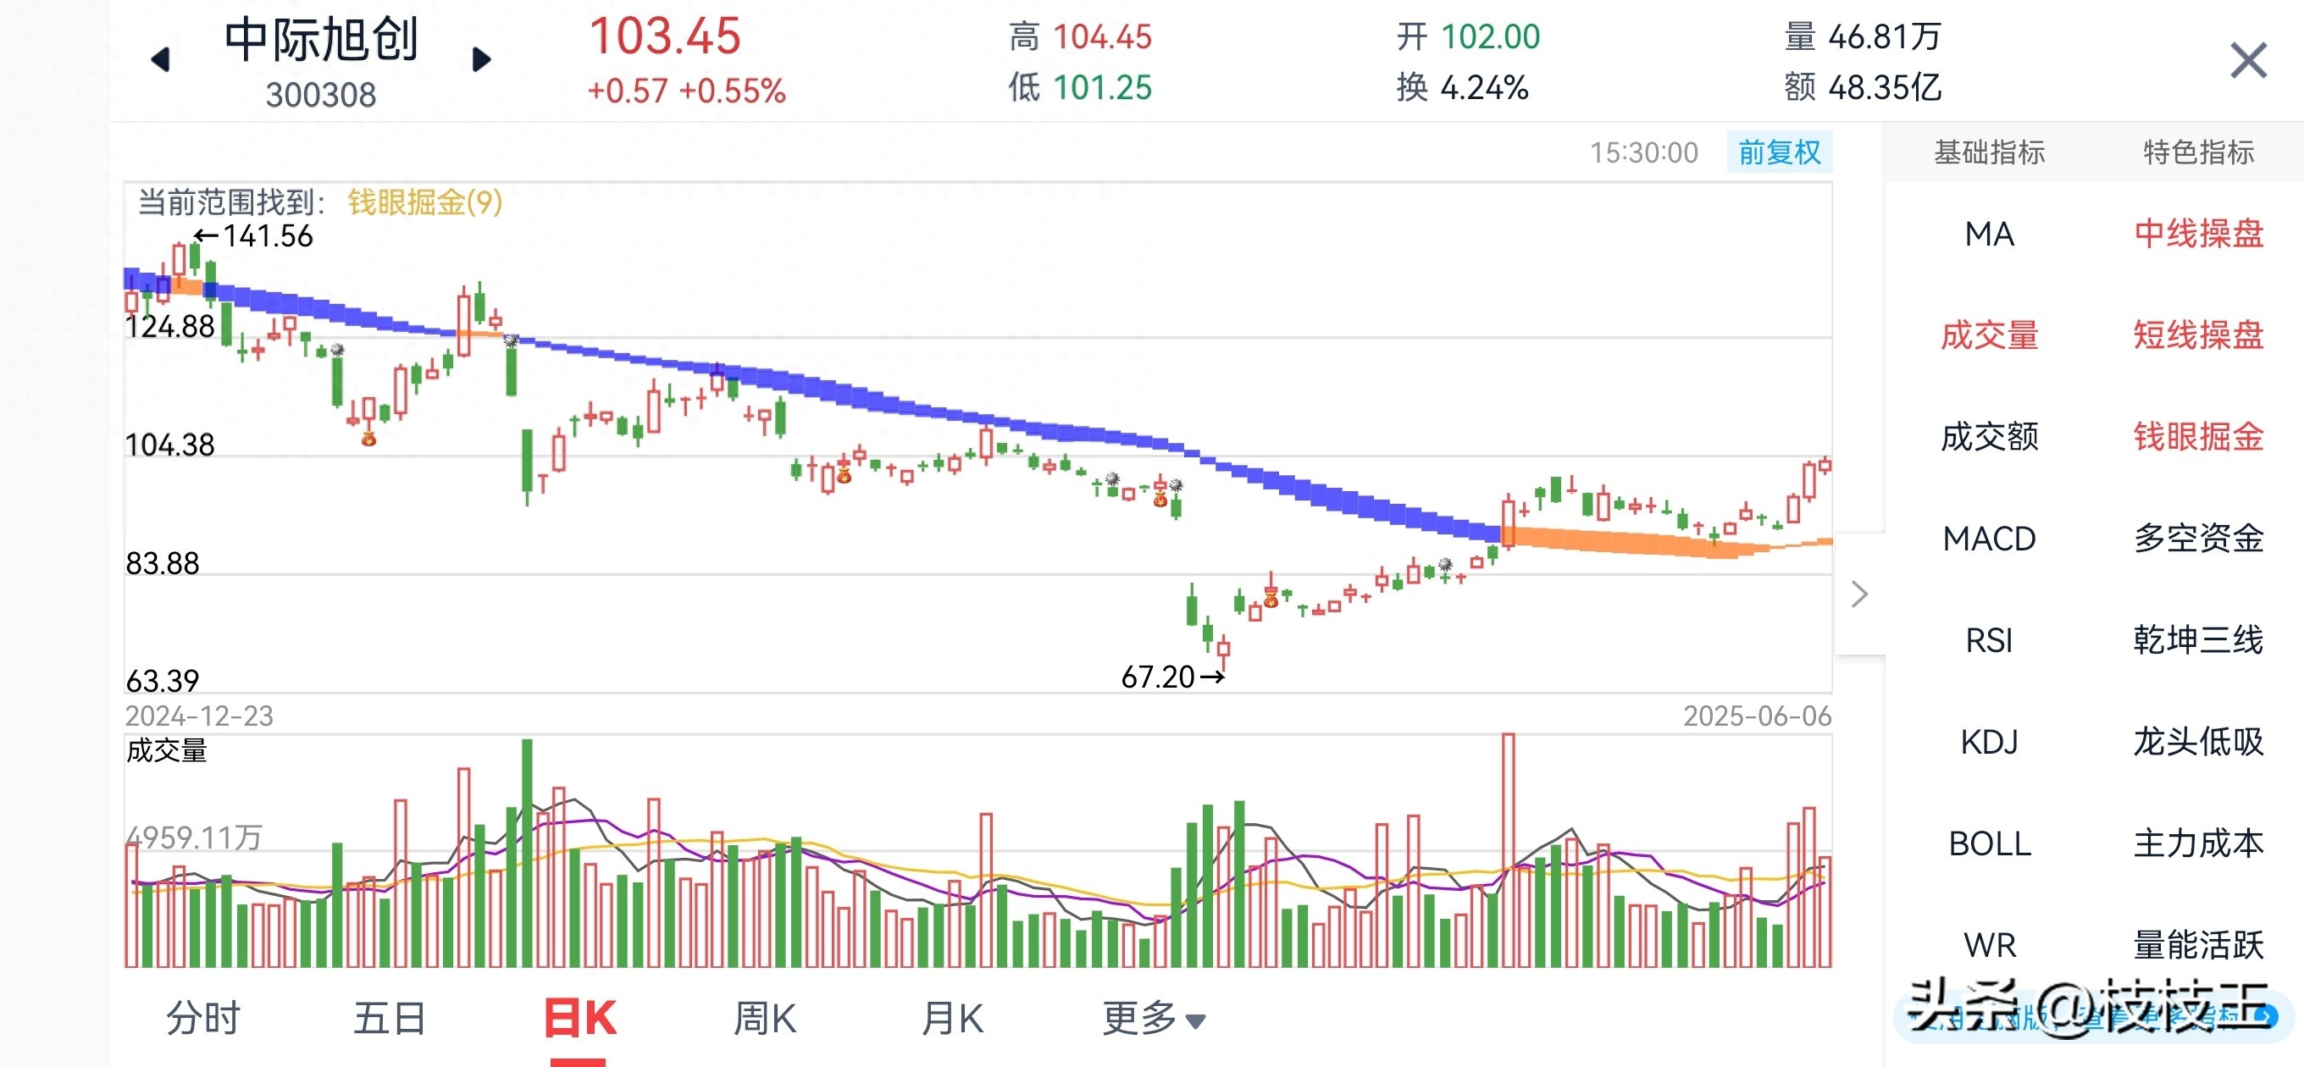This screenshot has height=1067, width=2304.
Task: Click the 钱眼掘金(9) found-signals label
Action: click(x=425, y=202)
